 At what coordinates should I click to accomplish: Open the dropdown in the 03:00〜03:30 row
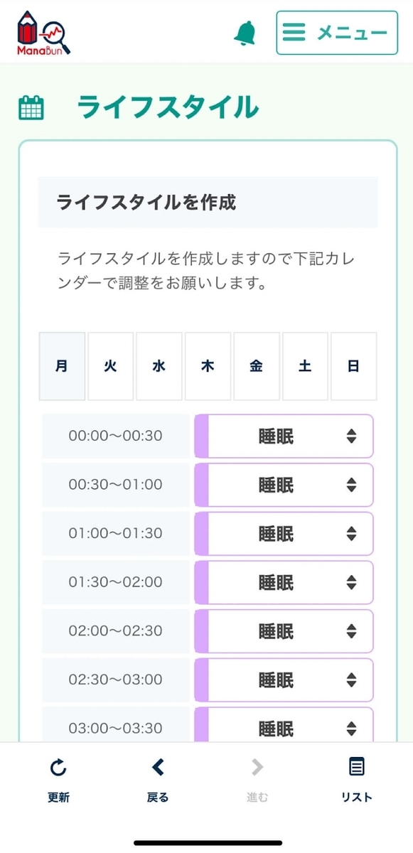pos(284,728)
